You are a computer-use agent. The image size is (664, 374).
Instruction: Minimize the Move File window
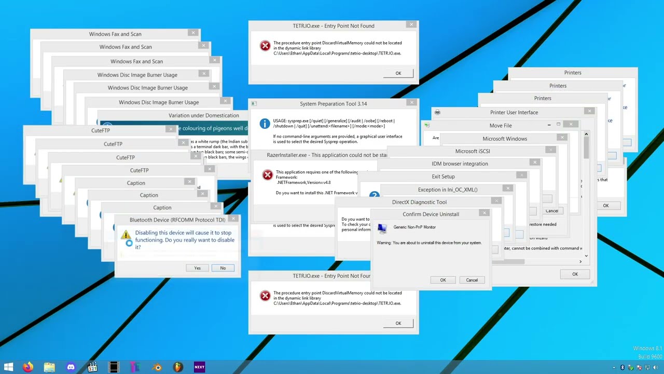549,125
